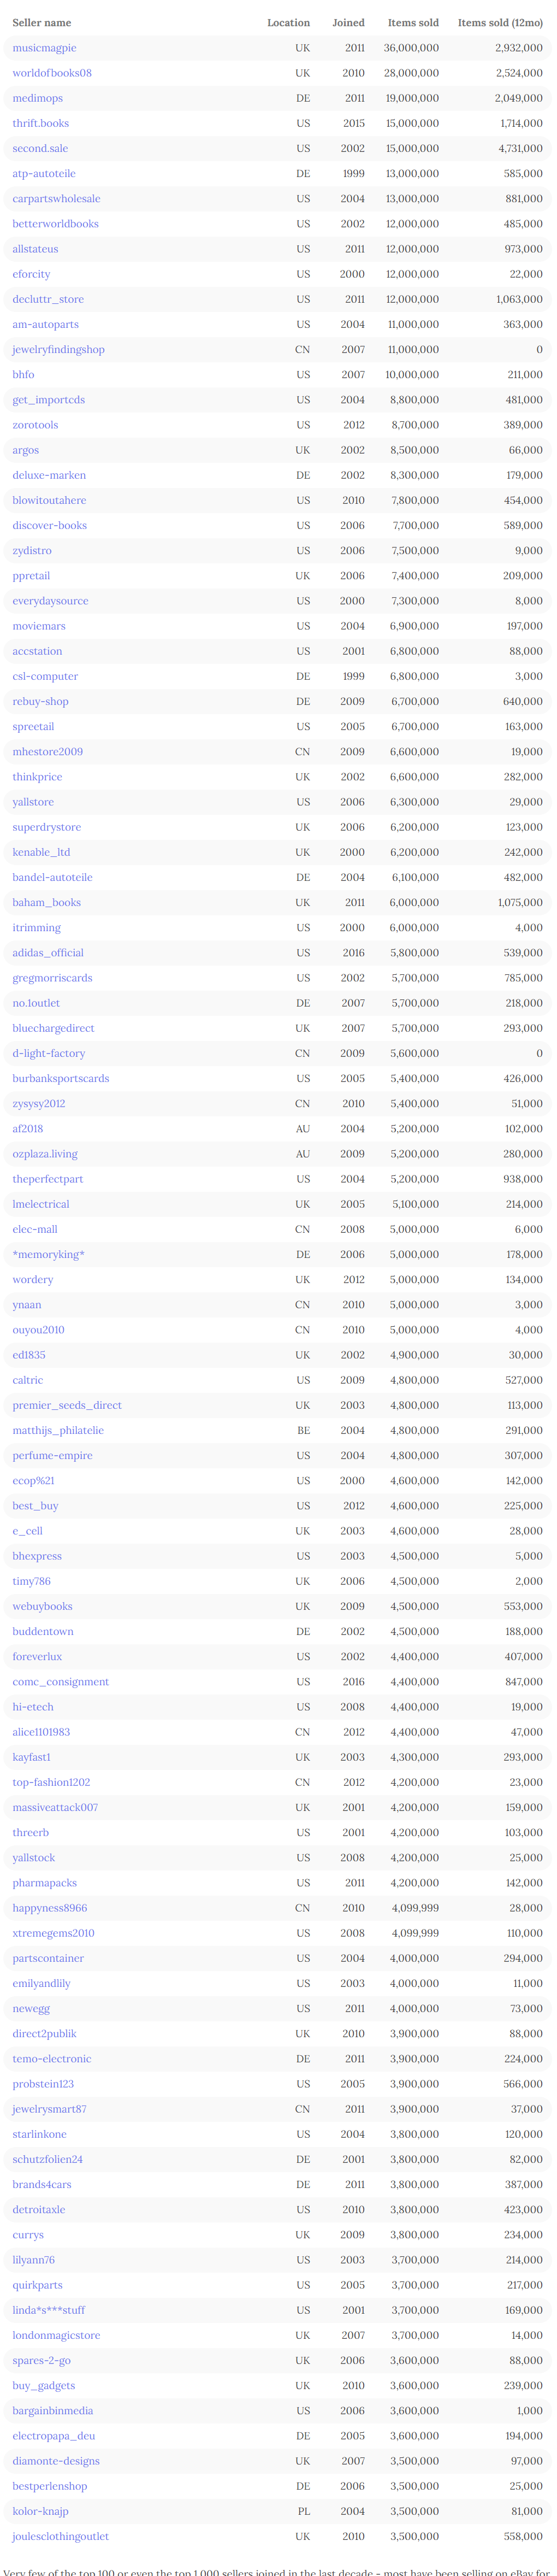Viewport: 557px width, 2576px height.
Task: Visit the pharmapacks seller link
Action: click(44, 1883)
